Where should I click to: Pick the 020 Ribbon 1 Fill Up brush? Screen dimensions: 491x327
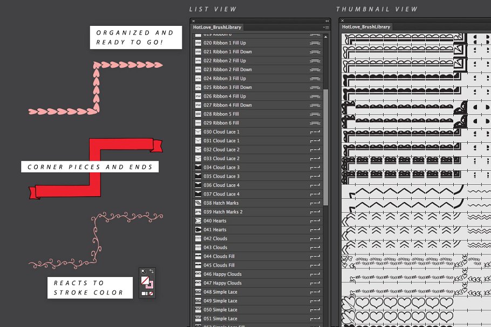click(224, 43)
